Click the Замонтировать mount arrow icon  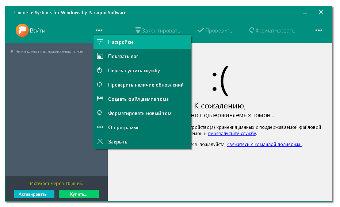pyautogui.click(x=138, y=30)
